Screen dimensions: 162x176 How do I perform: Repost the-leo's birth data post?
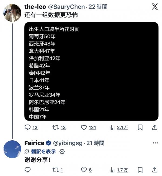pyautogui.click(x=56, y=127)
